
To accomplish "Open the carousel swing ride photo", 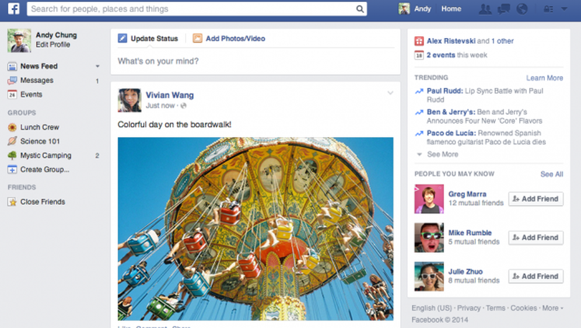I will click(x=256, y=229).
